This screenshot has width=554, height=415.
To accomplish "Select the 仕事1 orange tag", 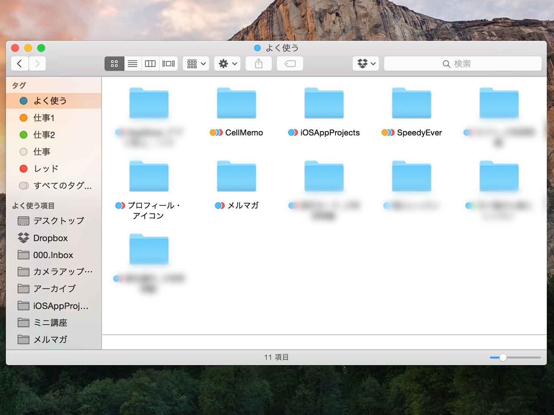I will tap(54, 118).
